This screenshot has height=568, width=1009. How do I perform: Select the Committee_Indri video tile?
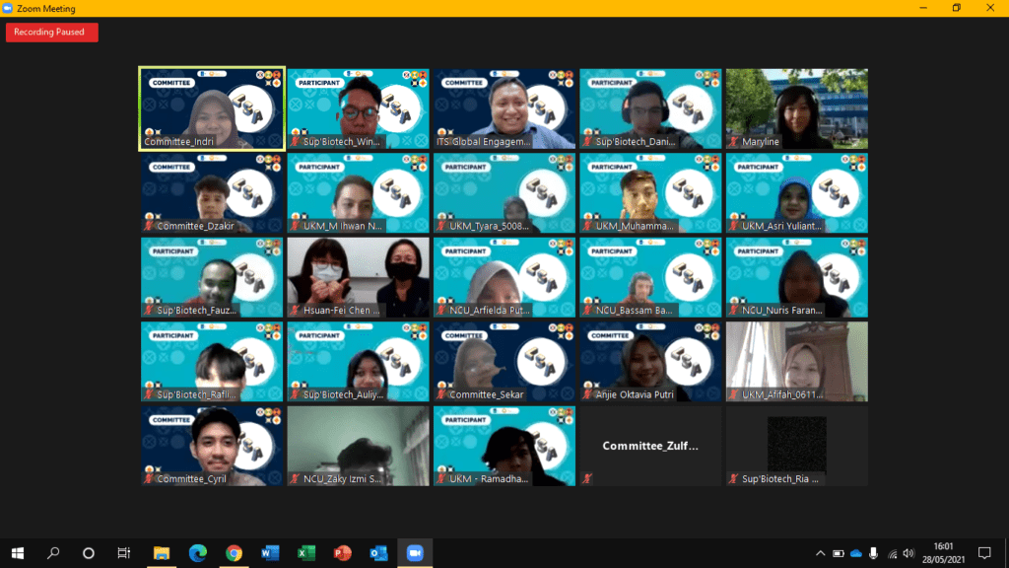212,108
